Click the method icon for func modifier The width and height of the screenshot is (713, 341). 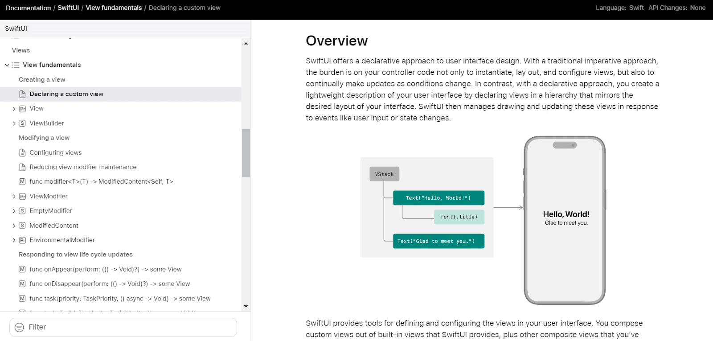click(22, 181)
